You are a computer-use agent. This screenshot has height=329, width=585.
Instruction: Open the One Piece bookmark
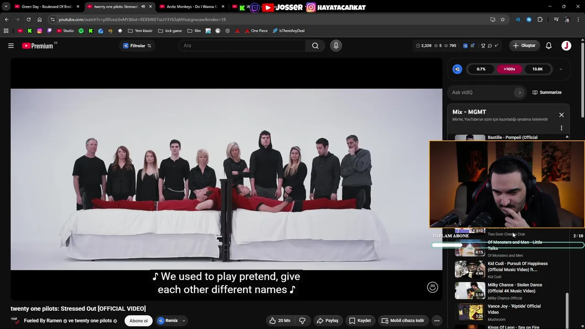tap(256, 31)
